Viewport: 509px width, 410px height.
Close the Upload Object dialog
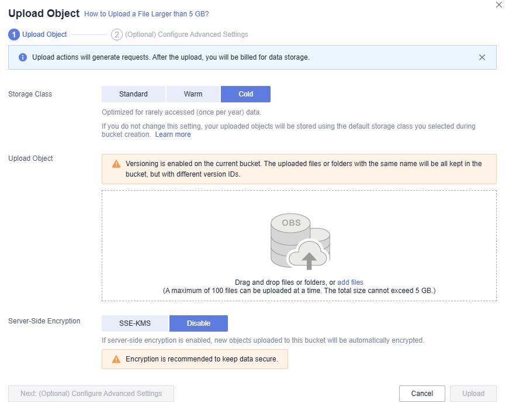coord(499,5)
